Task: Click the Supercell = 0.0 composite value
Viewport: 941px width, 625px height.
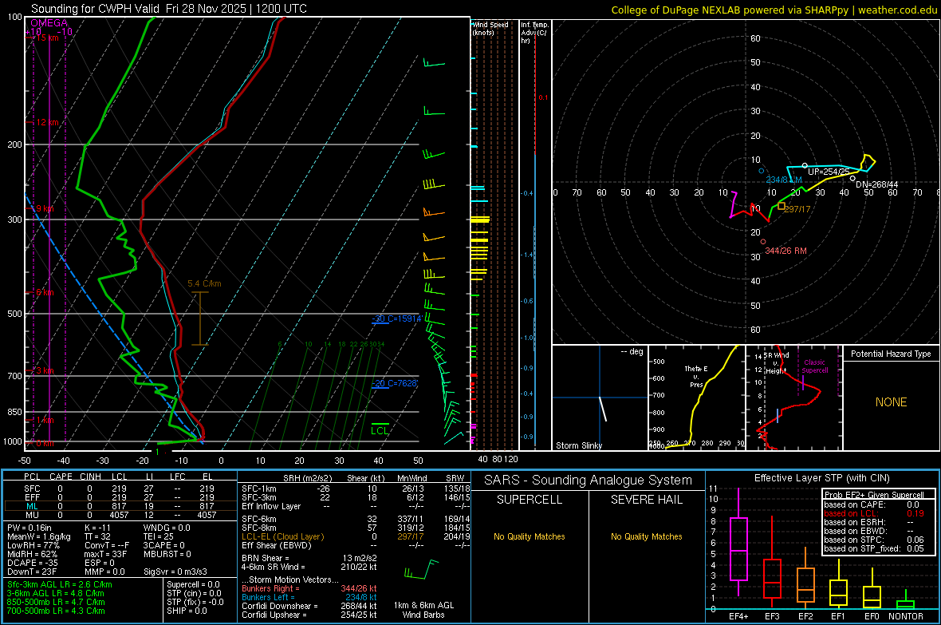Action: [193, 584]
